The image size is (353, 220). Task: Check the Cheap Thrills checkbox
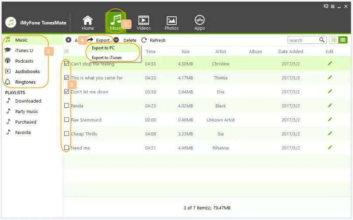click(x=66, y=134)
